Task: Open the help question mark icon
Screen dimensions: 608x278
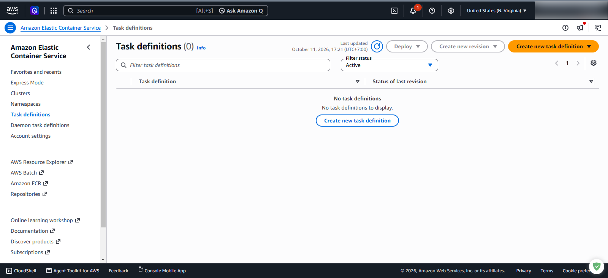Action: pos(432,11)
